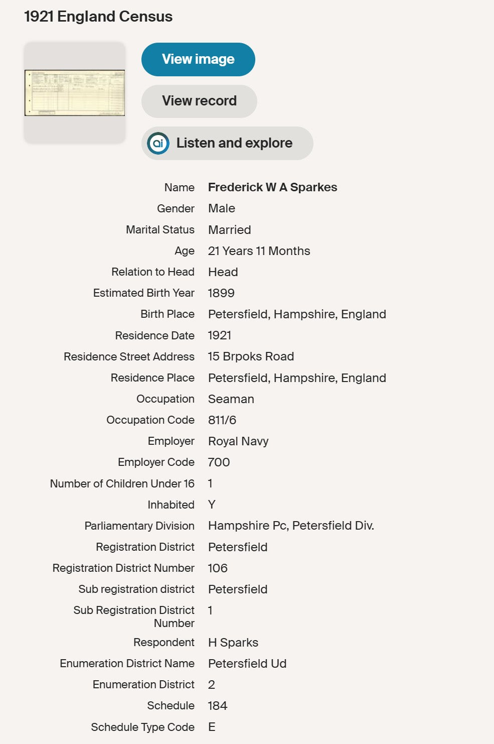Click the marital status value Married
The width and height of the screenshot is (494, 744).
tap(229, 230)
